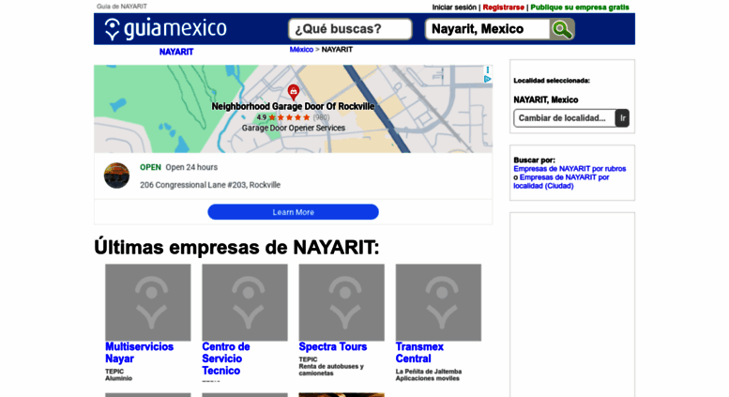Click La Peñita de Jaltemba text
The height and width of the screenshot is (397, 729).
click(x=429, y=372)
